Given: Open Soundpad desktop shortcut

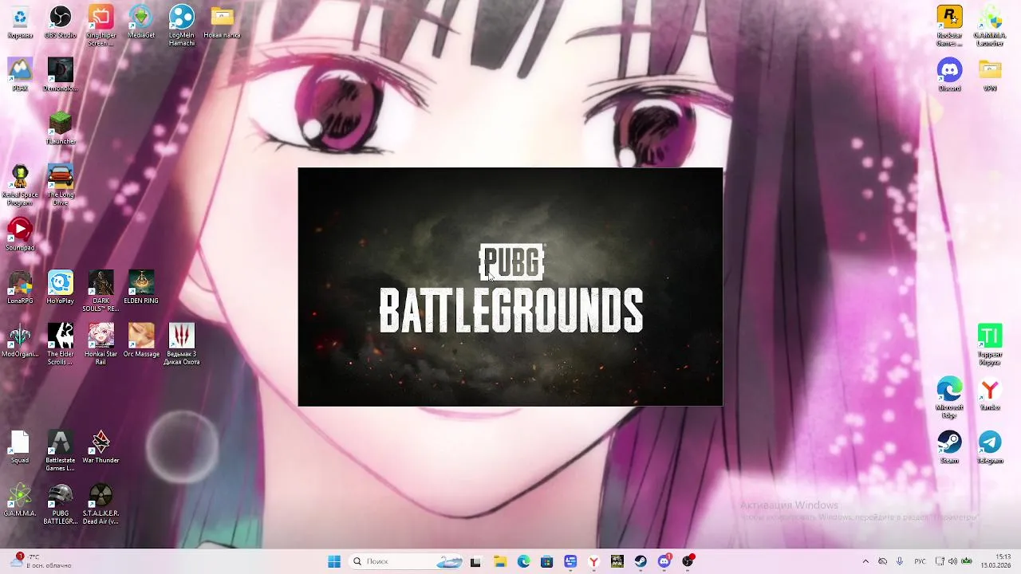Looking at the screenshot, I should click(x=20, y=234).
